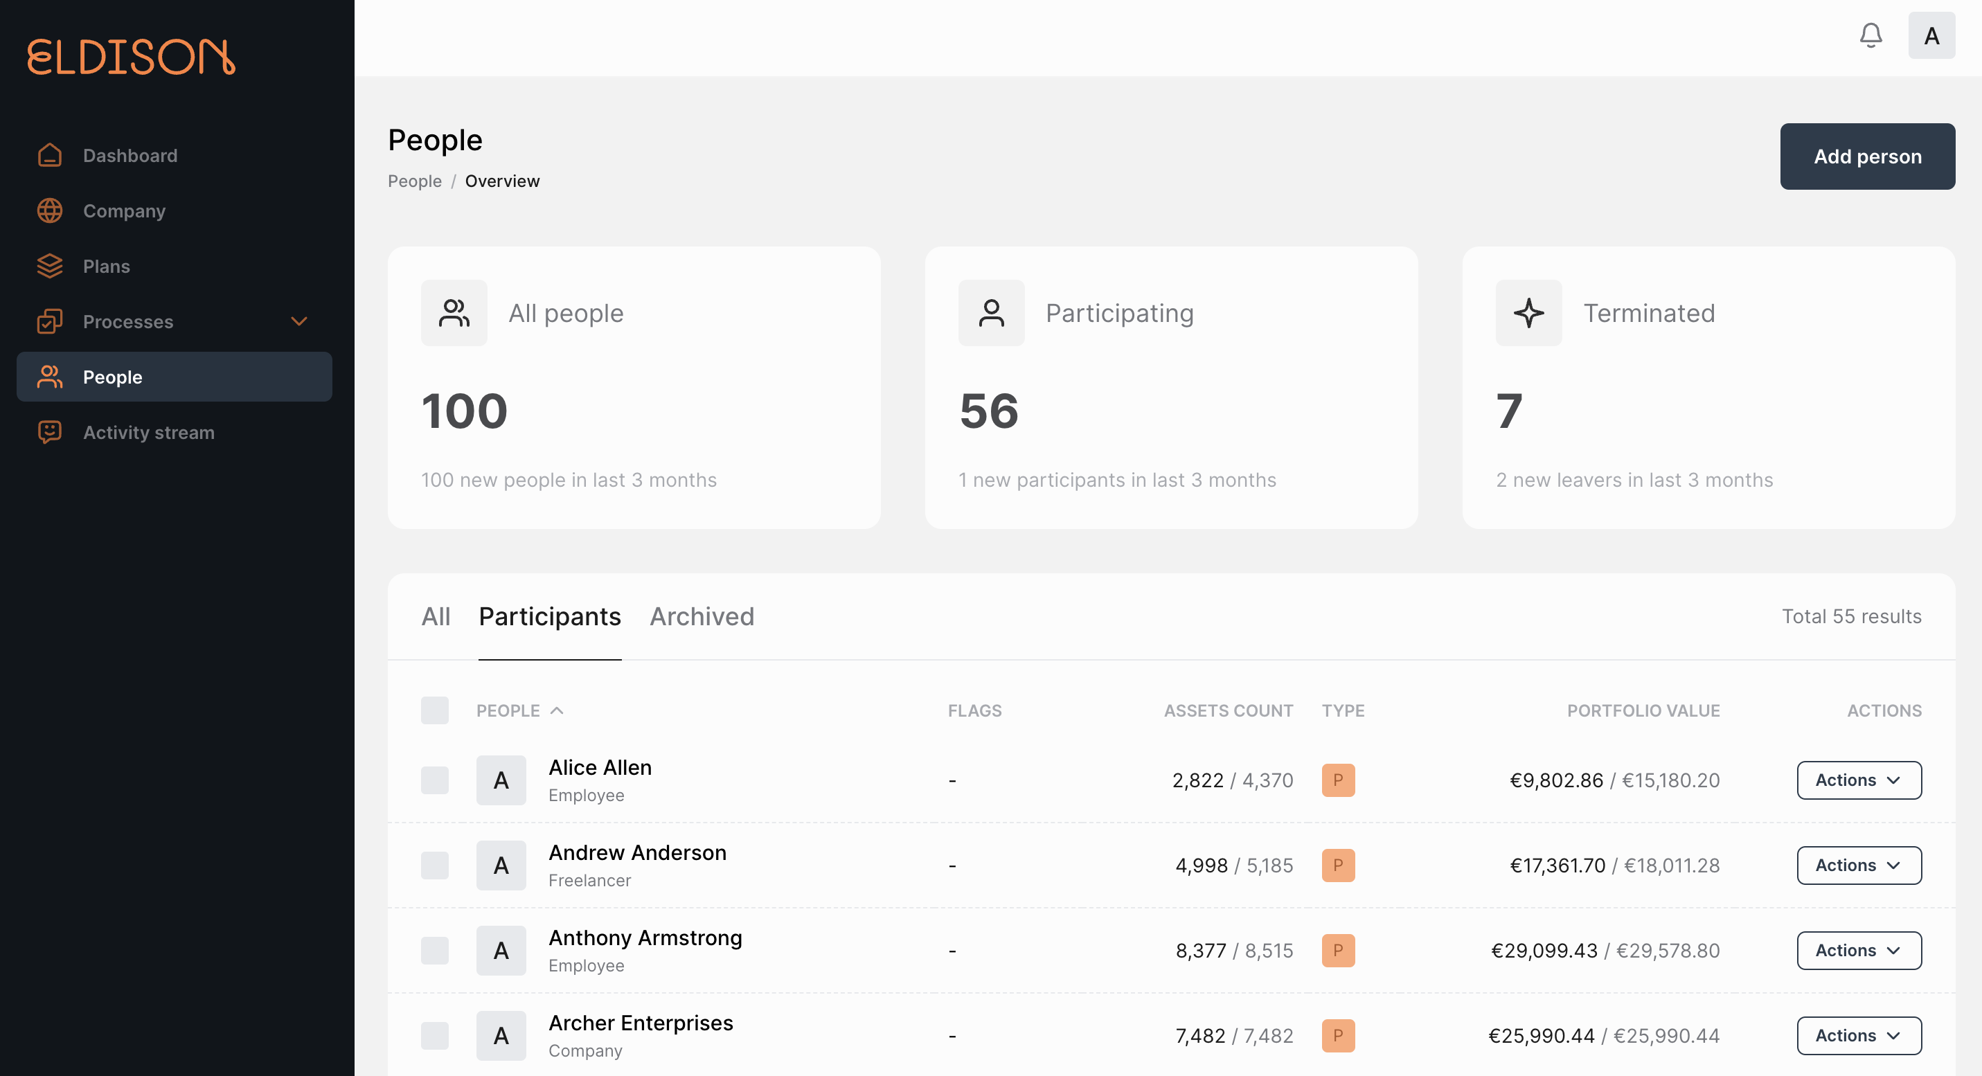Open the Actions dropdown for Anthony Armstrong
Viewport: 1982px width, 1076px height.
1859,950
